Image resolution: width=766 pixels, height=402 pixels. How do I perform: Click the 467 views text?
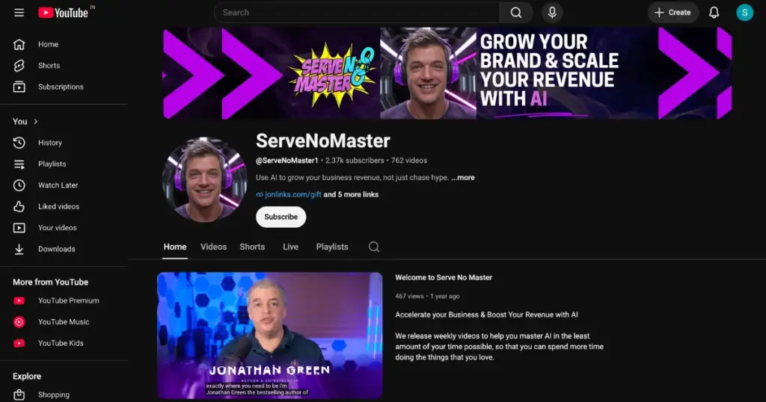pos(409,296)
